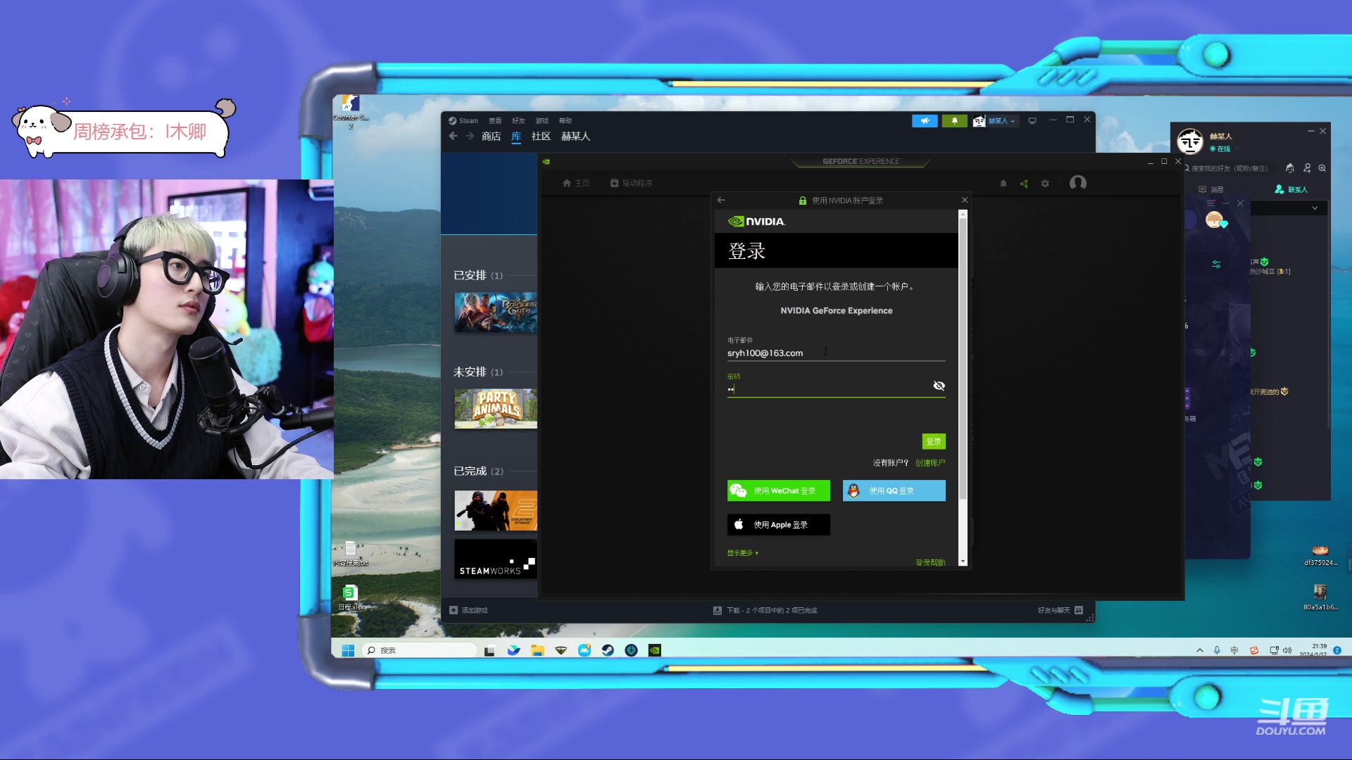Open the 帮助 menu in Steam
This screenshot has height=760, width=1352.
565,120
